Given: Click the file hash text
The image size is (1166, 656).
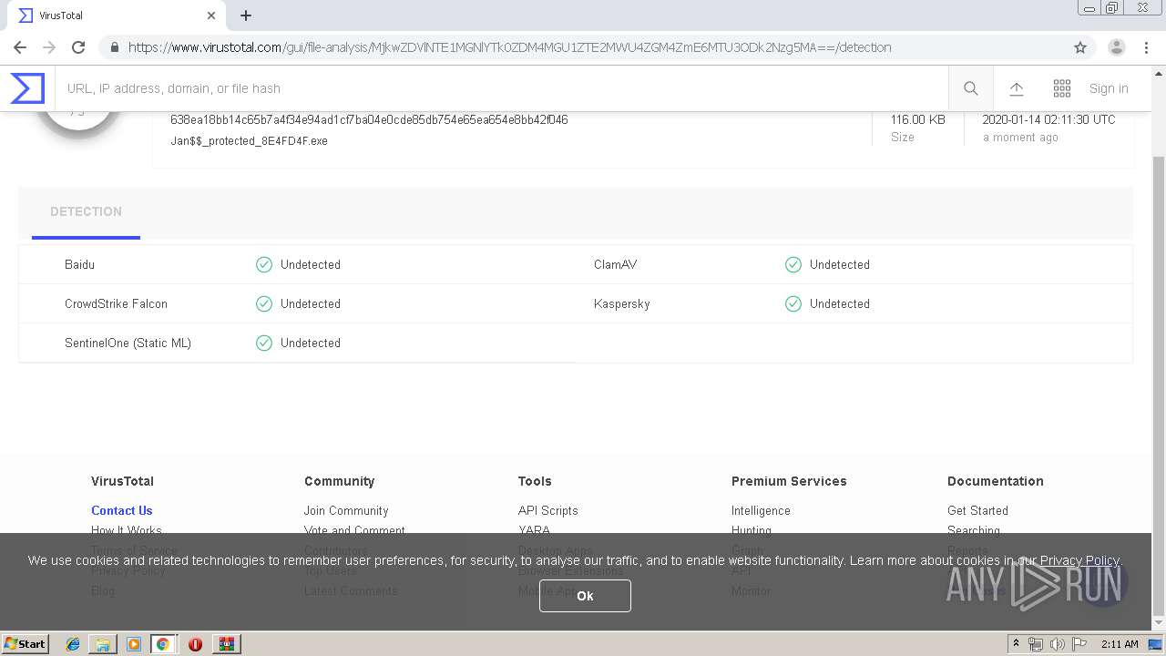Looking at the screenshot, I should pos(369,119).
